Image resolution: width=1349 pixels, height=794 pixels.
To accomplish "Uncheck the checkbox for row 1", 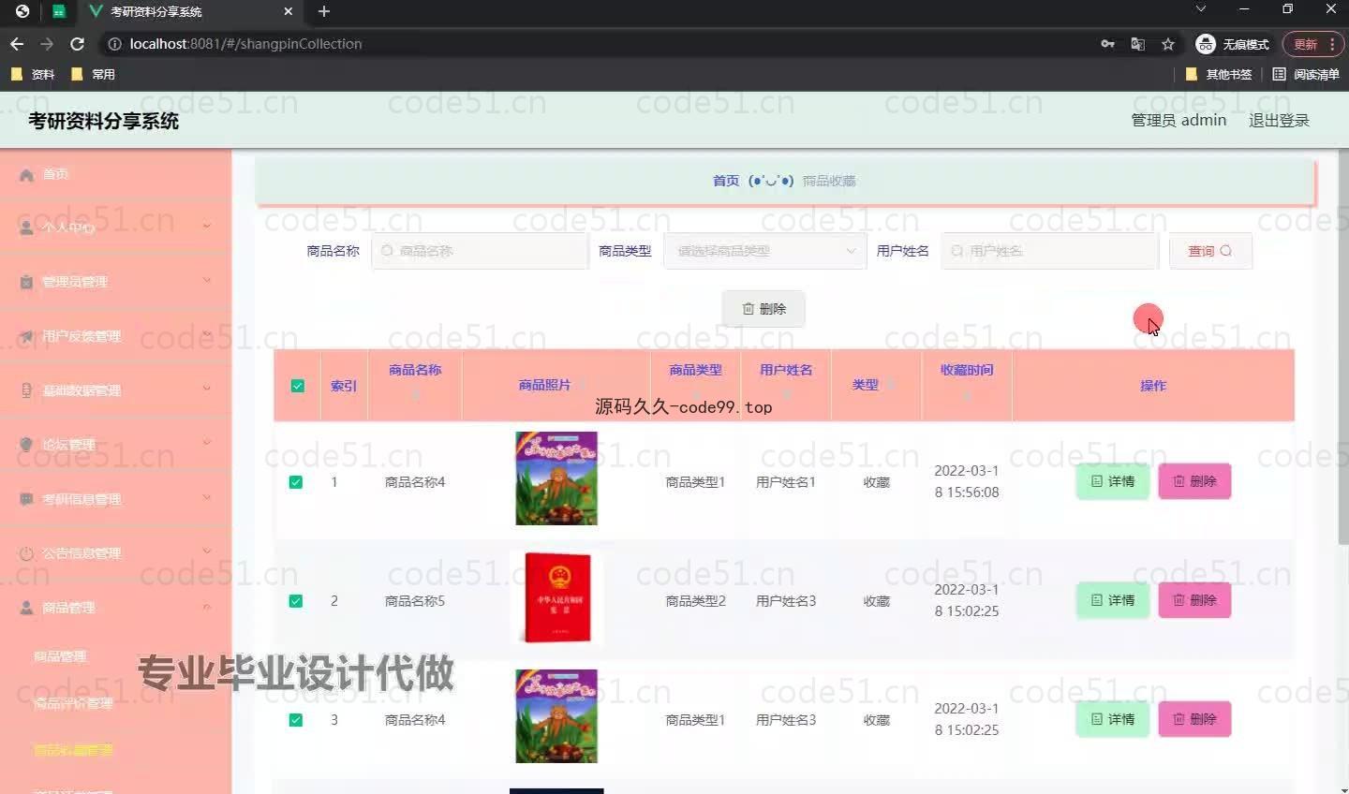I will point(295,482).
